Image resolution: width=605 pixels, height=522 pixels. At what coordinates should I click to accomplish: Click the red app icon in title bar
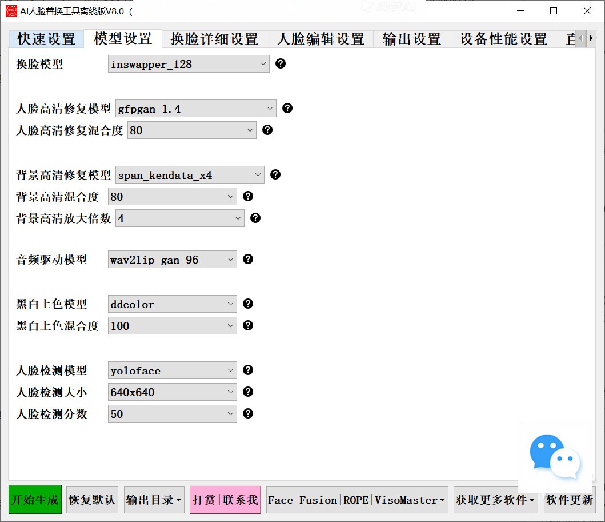11,11
